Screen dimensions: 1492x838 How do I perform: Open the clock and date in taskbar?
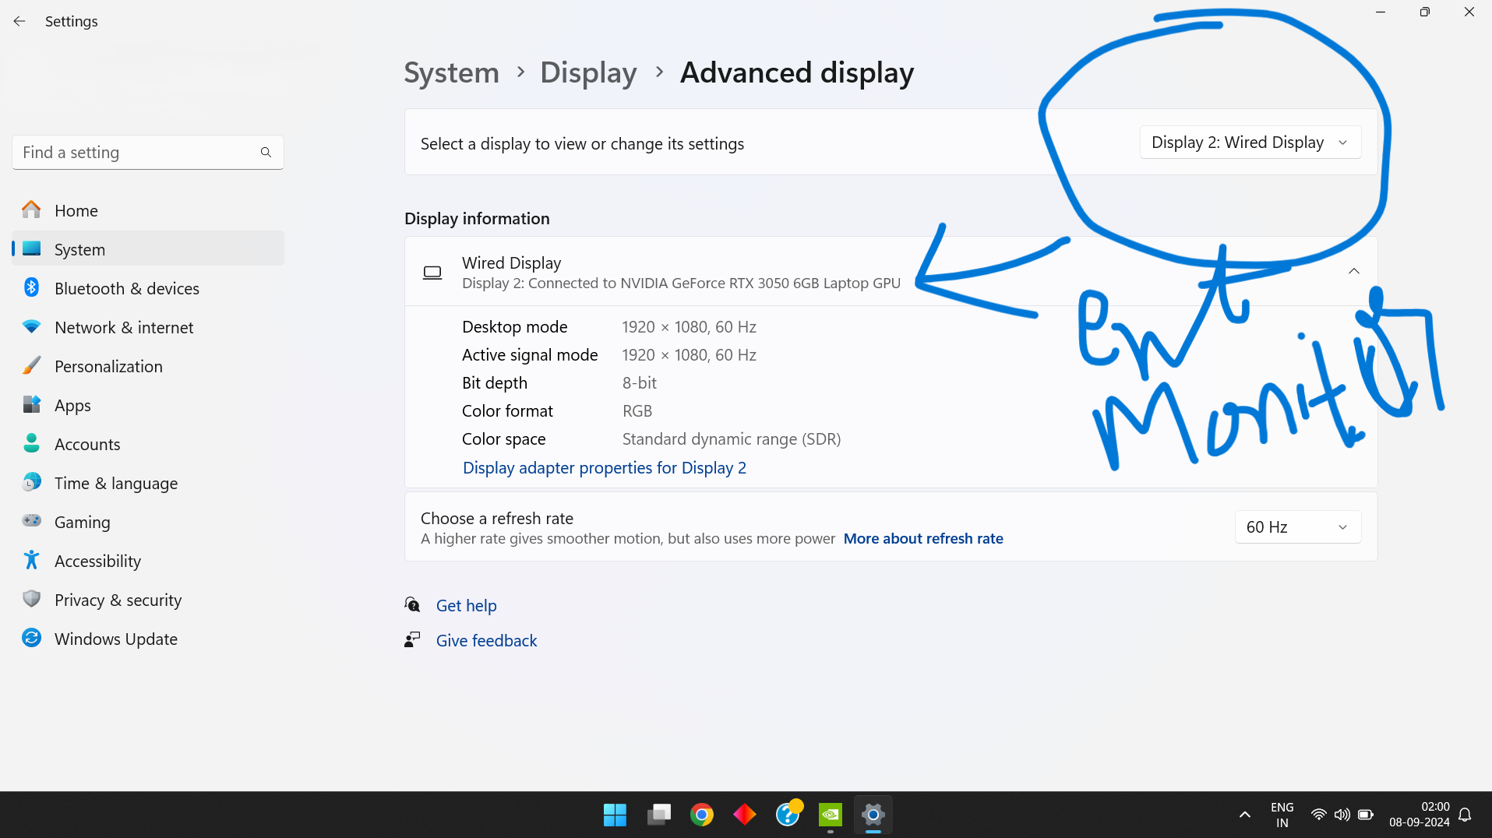[1419, 815]
